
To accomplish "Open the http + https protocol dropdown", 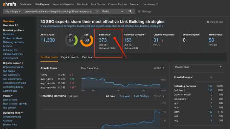I will pos(12,11).
